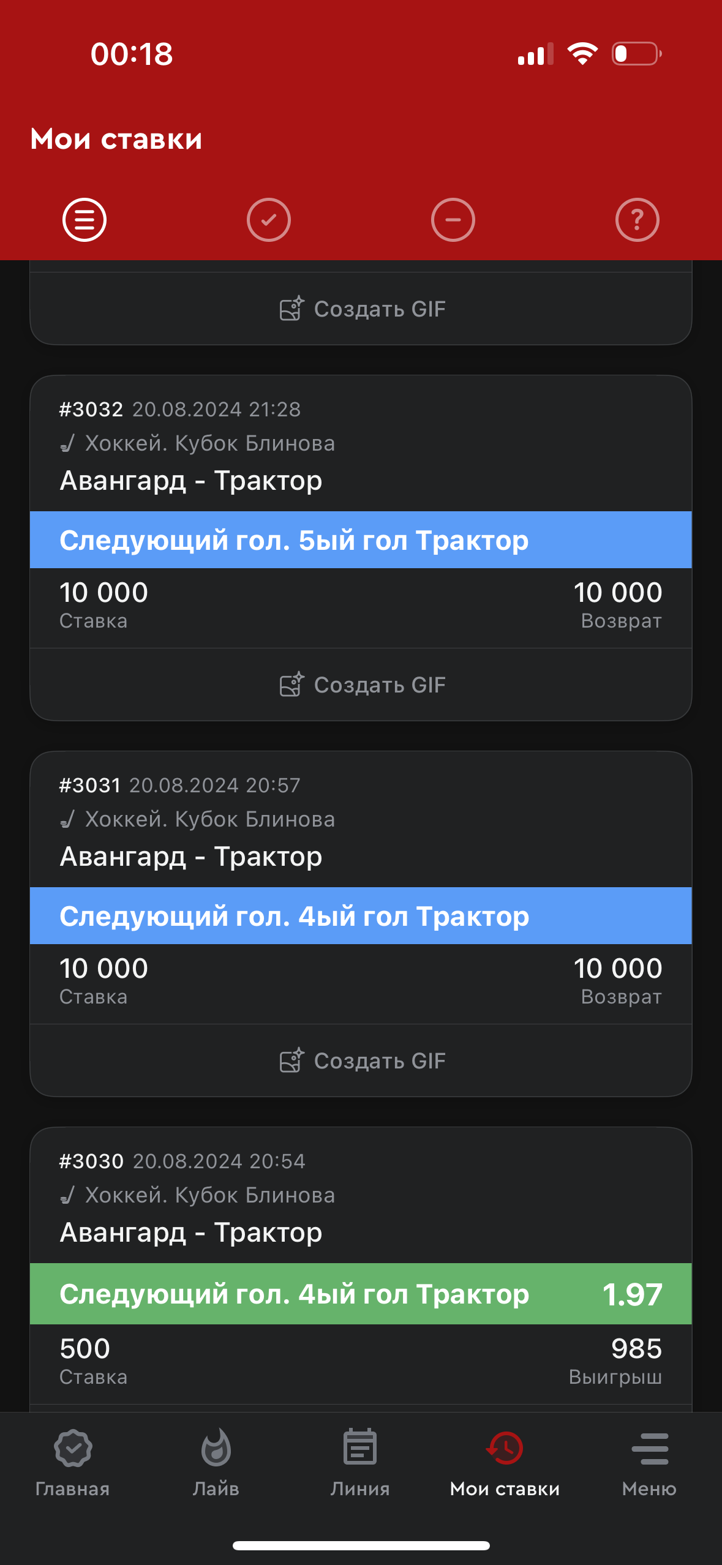This screenshot has width=722, height=1565.
Task: Open bet #3030 Авангард - Трактор card
Action: click(191, 1233)
